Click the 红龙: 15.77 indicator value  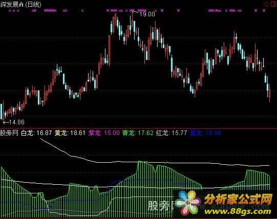172,133
